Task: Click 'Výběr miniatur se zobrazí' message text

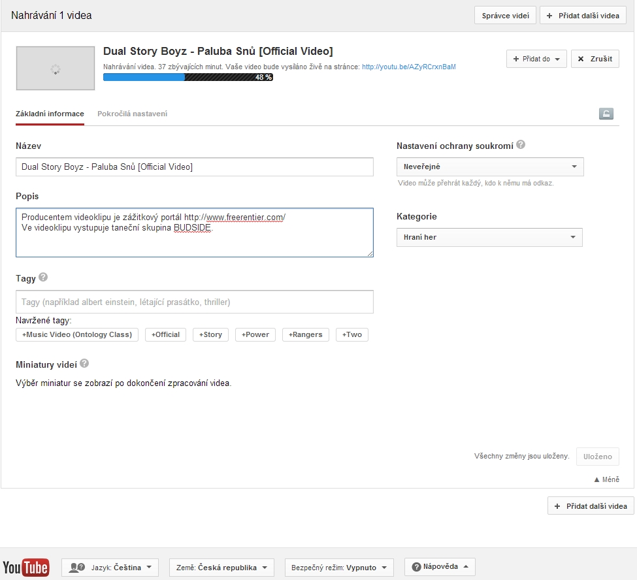Action: pyautogui.click(x=123, y=383)
